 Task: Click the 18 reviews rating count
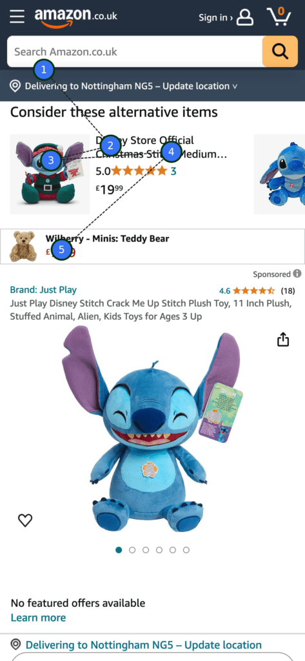pos(288,290)
